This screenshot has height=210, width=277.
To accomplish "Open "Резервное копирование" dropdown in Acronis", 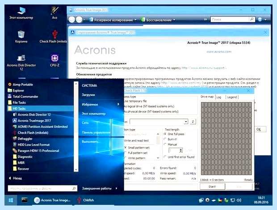I will tap(113, 20).
